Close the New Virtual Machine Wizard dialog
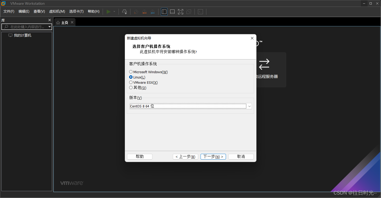This screenshot has height=198, width=381. click(252, 38)
